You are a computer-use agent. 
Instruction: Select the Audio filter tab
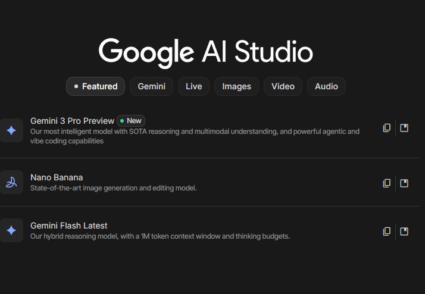point(326,86)
